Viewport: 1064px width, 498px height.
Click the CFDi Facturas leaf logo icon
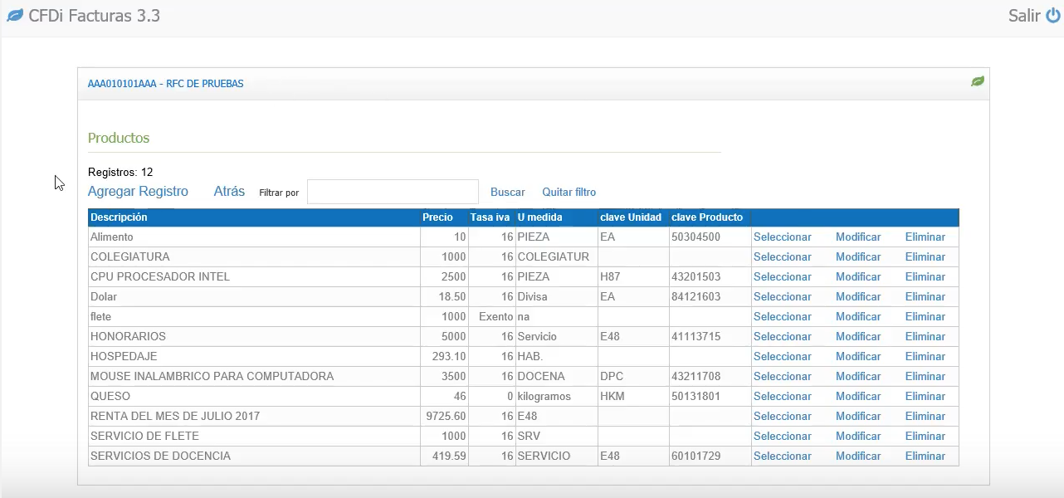click(15, 16)
